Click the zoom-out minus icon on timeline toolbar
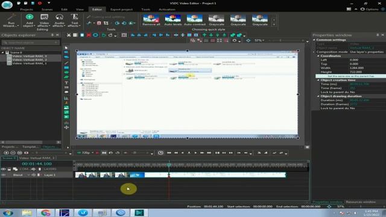 point(13,153)
